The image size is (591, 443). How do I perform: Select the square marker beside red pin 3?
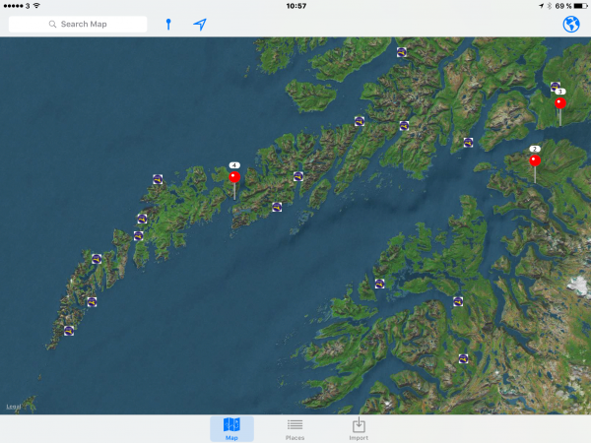(x=556, y=87)
